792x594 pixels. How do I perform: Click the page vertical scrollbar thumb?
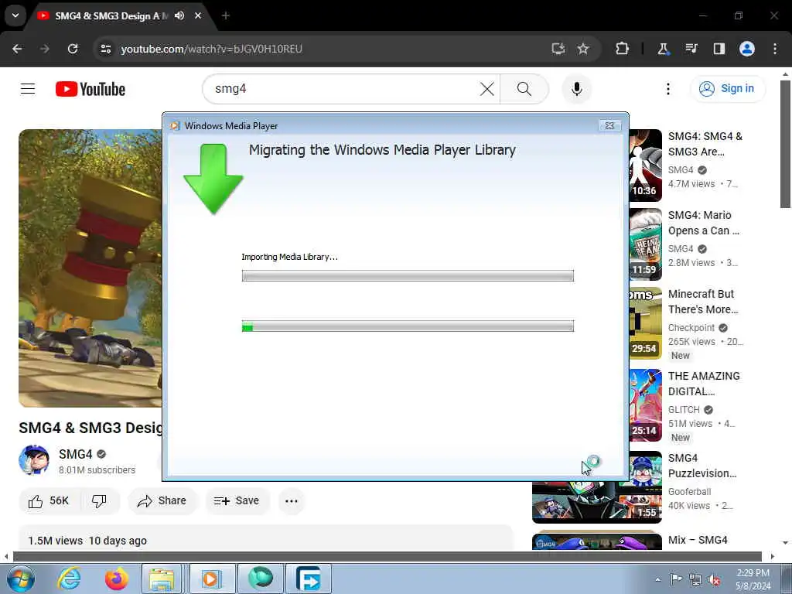coord(785,144)
